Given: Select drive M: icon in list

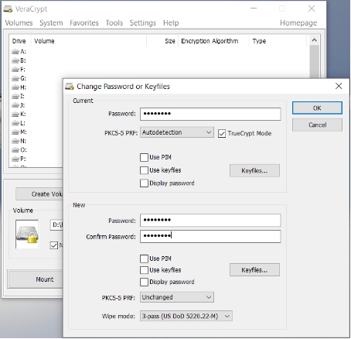Looking at the screenshot, I should (15, 132).
